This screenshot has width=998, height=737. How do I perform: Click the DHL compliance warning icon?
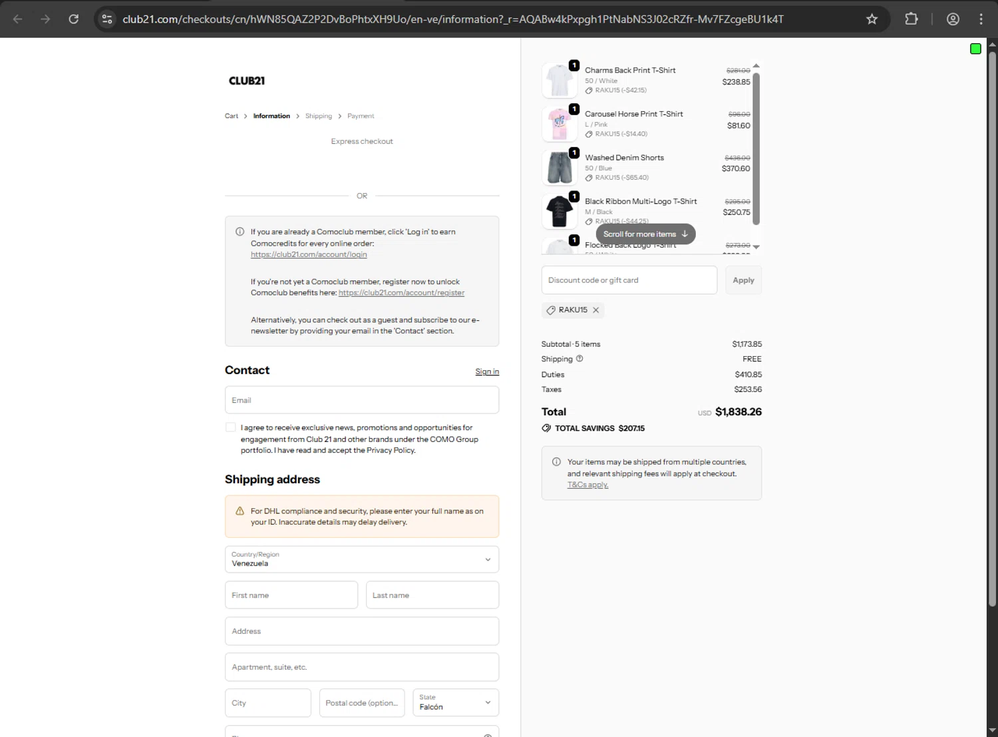pos(240,511)
